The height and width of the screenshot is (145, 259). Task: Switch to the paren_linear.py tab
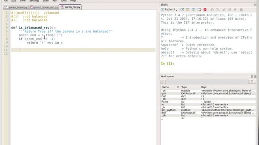(16, 7)
